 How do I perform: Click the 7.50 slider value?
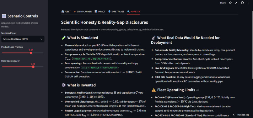(33, 64)
